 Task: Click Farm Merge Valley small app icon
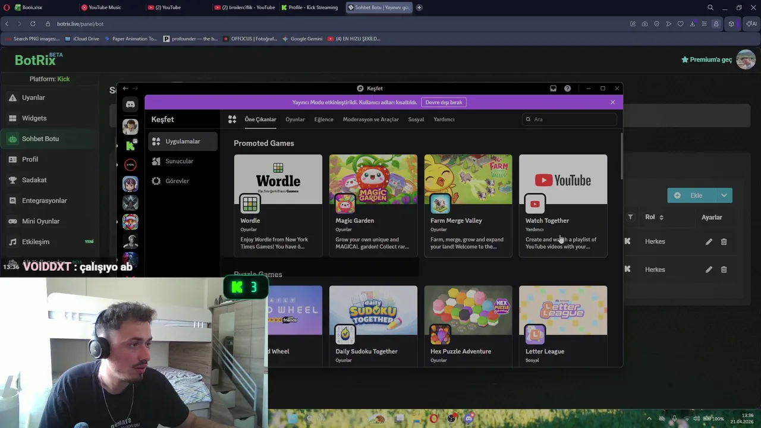(x=440, y=204)
